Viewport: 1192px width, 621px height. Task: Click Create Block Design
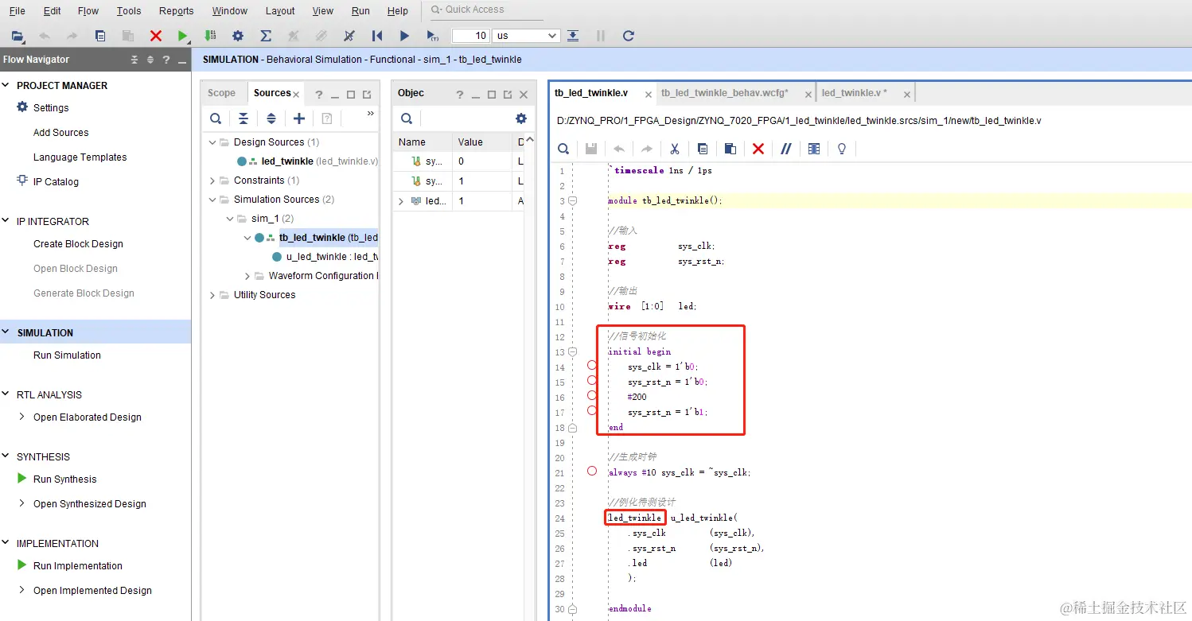(x=78, y=244)
